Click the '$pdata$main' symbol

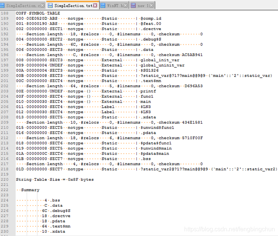tap(155, 154)
